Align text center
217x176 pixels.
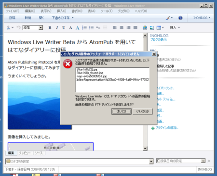pyautogui.click(x=122, y=27)
